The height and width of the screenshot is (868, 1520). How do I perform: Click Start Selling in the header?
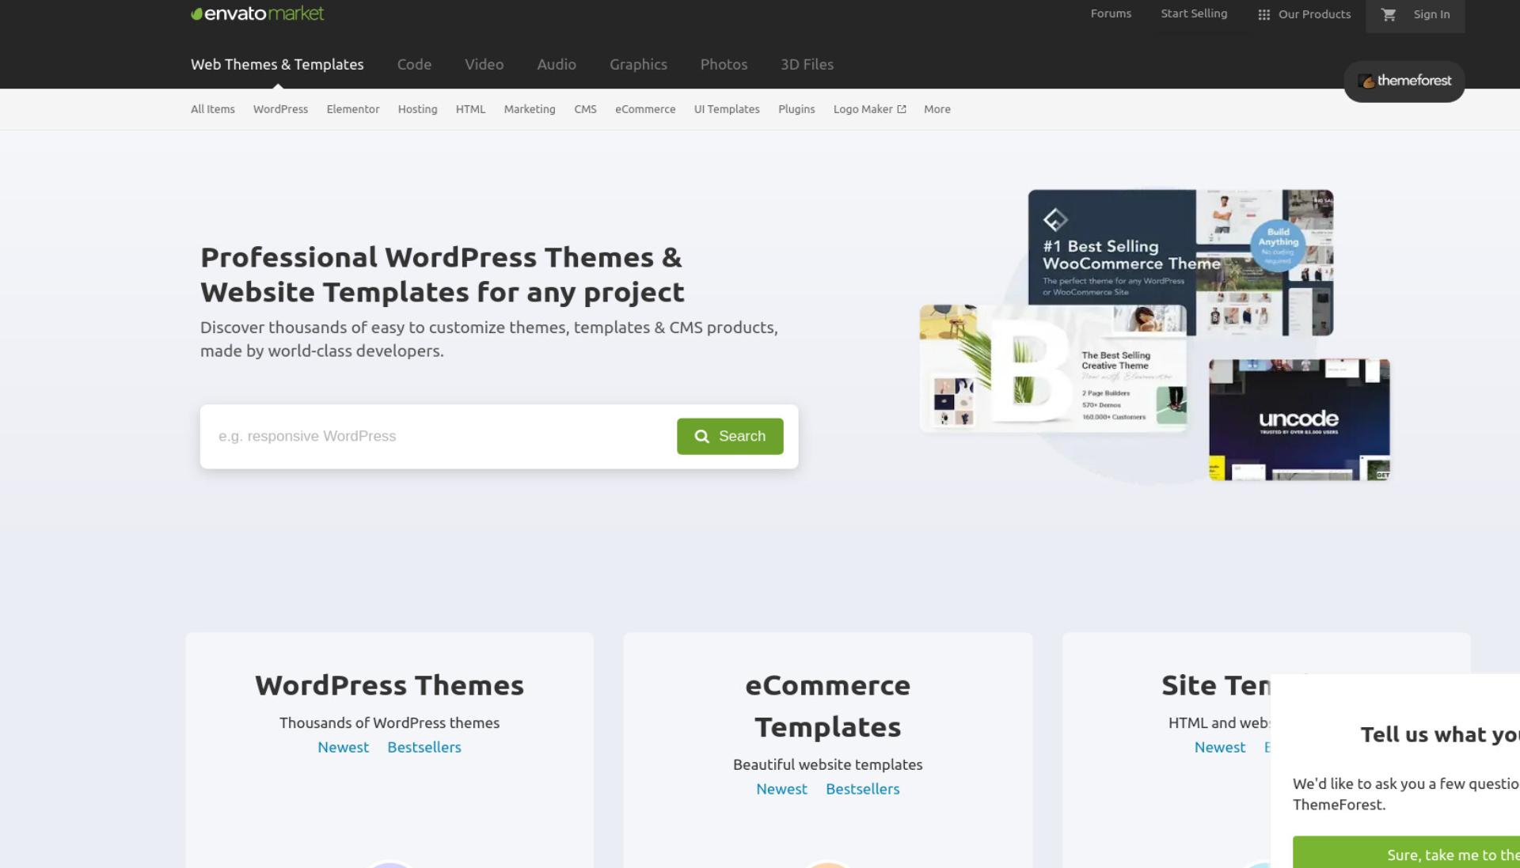click(1194, 13)
